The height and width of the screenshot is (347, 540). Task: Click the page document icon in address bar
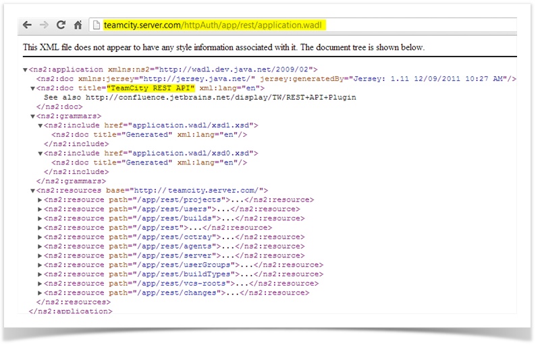click(x=97, y=25)
